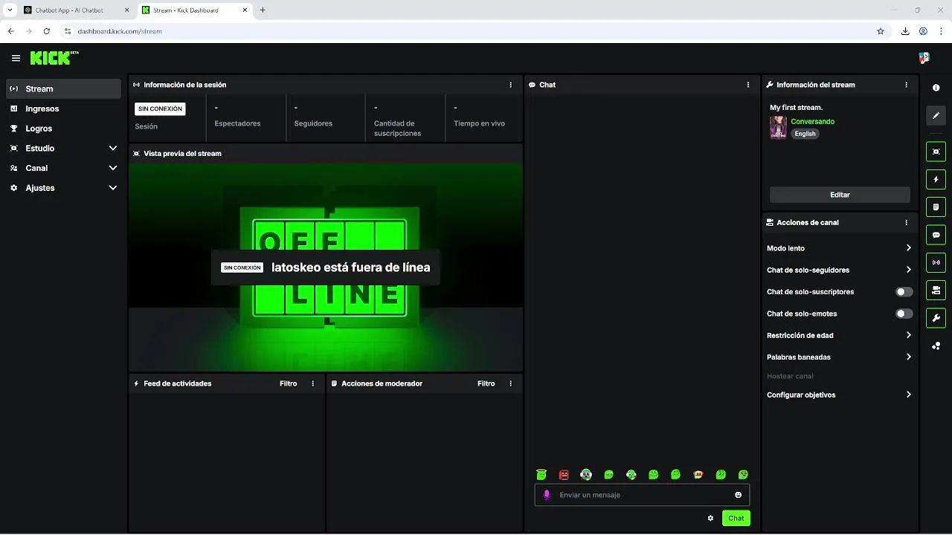
Task: Click the Kick logo
Action: pyautogui.click(x=54, y=58)
